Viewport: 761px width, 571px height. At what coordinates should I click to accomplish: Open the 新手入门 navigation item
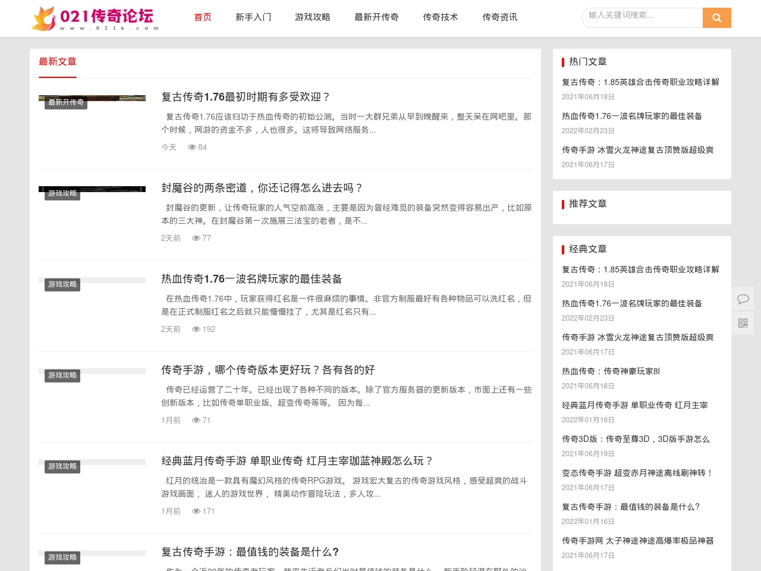[253, 17]
